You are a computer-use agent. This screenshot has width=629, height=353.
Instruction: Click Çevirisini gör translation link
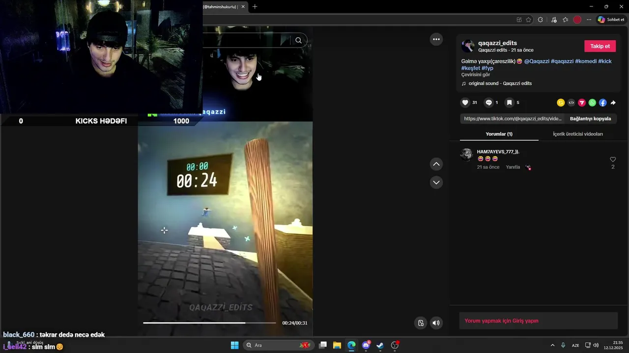[476, 75]
